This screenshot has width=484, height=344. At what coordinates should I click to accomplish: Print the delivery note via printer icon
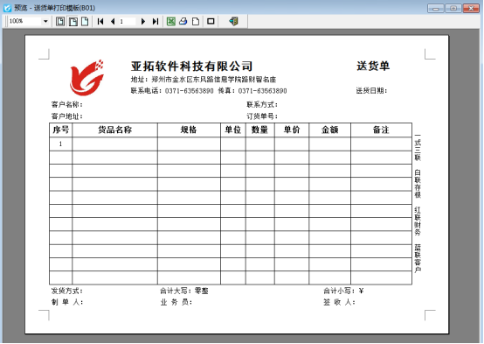pos(183,21)
